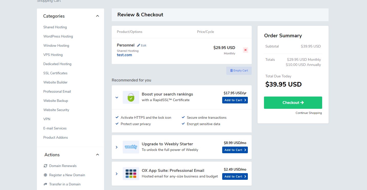
Task: Click the globe icon for Register a New Domain
Action: [45, 175]
